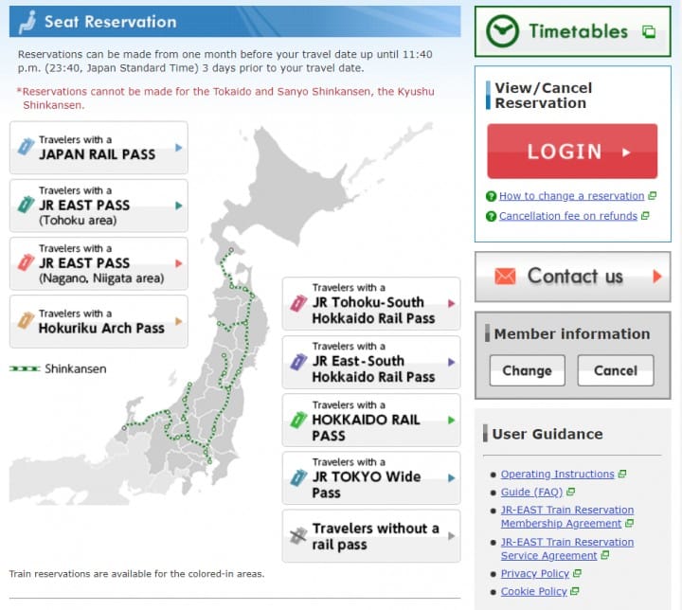Open the Timetables label
The image size is (682, 610).
(x=579, y=31)
